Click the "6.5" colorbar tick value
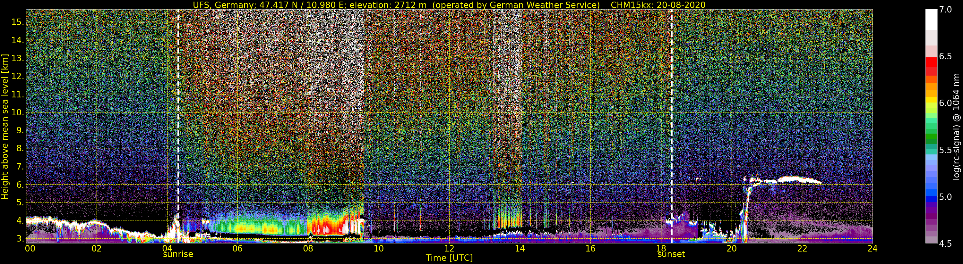Image resolution: width=963 pixels, height=264 pixels. tap(946, 56)
